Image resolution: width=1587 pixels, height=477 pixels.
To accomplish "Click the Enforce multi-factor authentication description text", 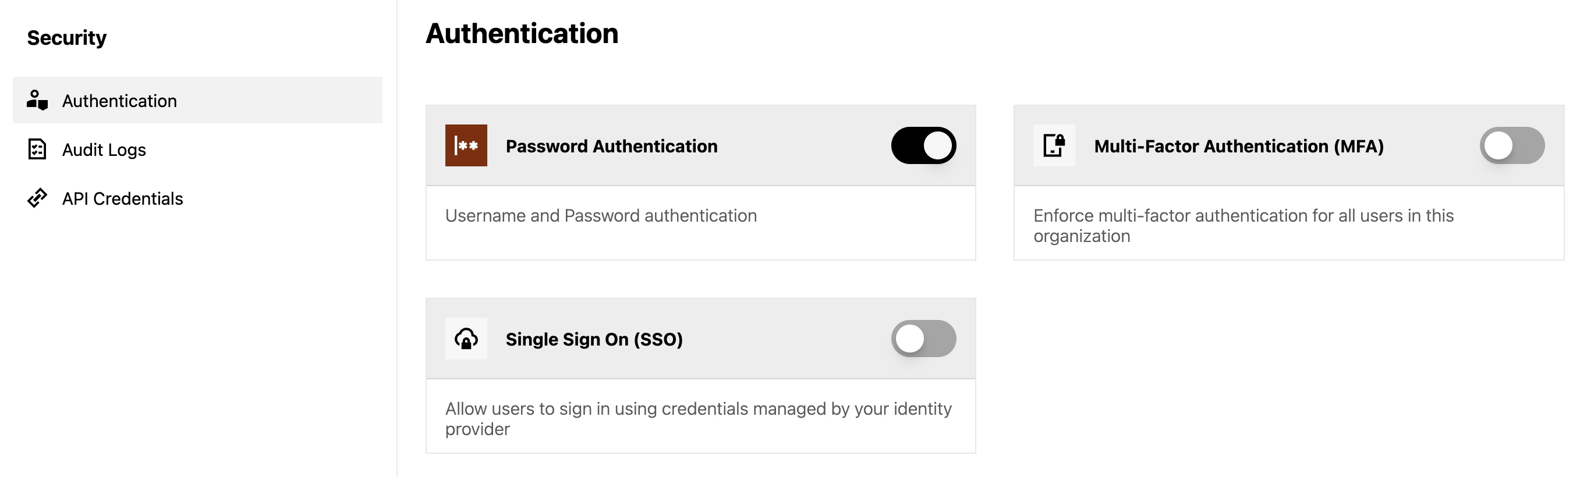I will coord(1242,225).
